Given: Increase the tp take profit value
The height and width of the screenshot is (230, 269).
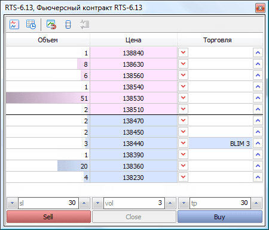Looking at the screenshot, I should 256,203.
